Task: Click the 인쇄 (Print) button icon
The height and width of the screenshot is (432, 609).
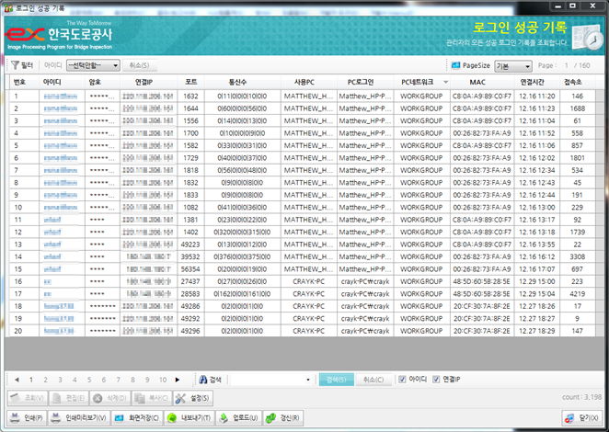Action: click(x=15, y=418)
